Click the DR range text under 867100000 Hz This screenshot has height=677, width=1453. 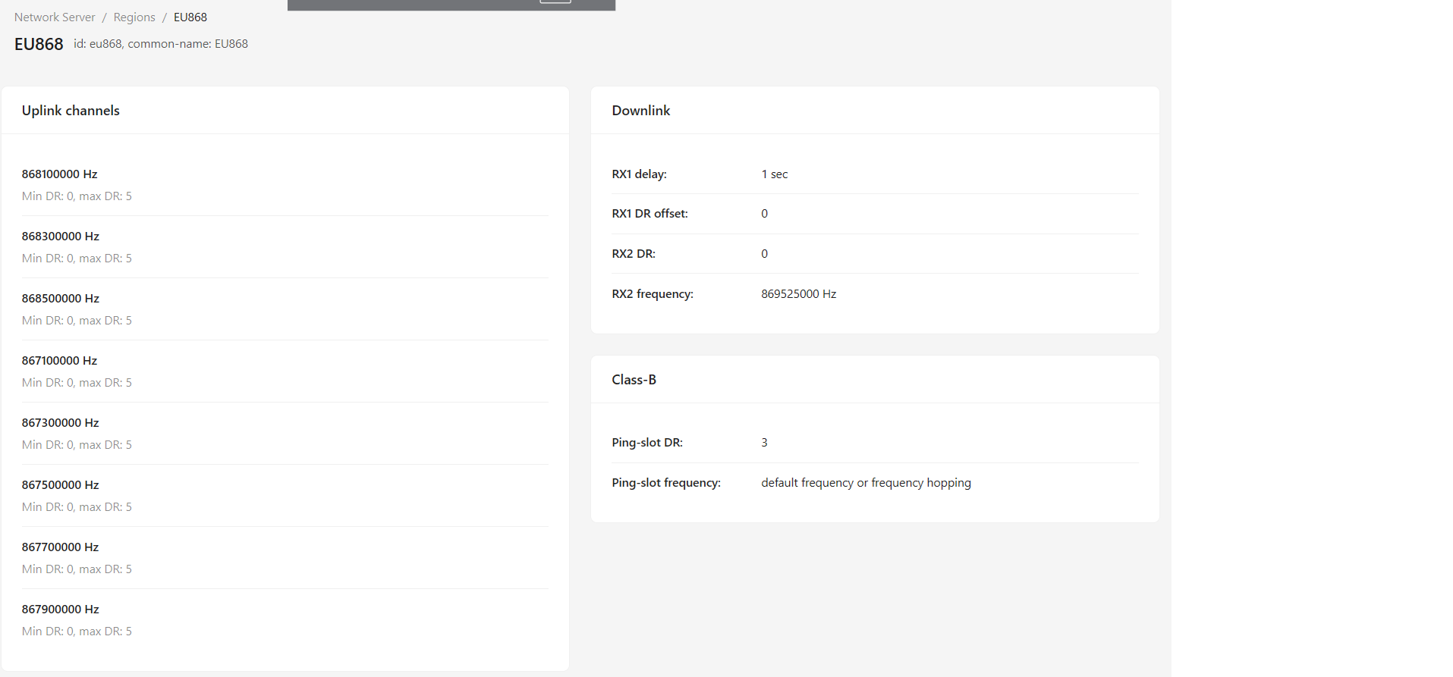77,382
